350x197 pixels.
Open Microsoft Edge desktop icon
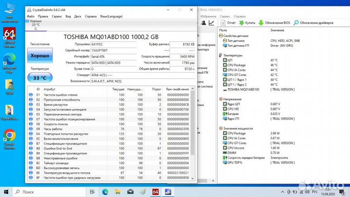[9, 63]
